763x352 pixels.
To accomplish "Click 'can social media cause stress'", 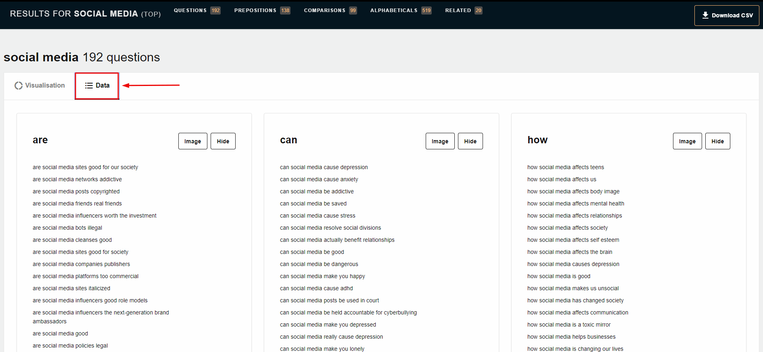I will tap(318, 216).
